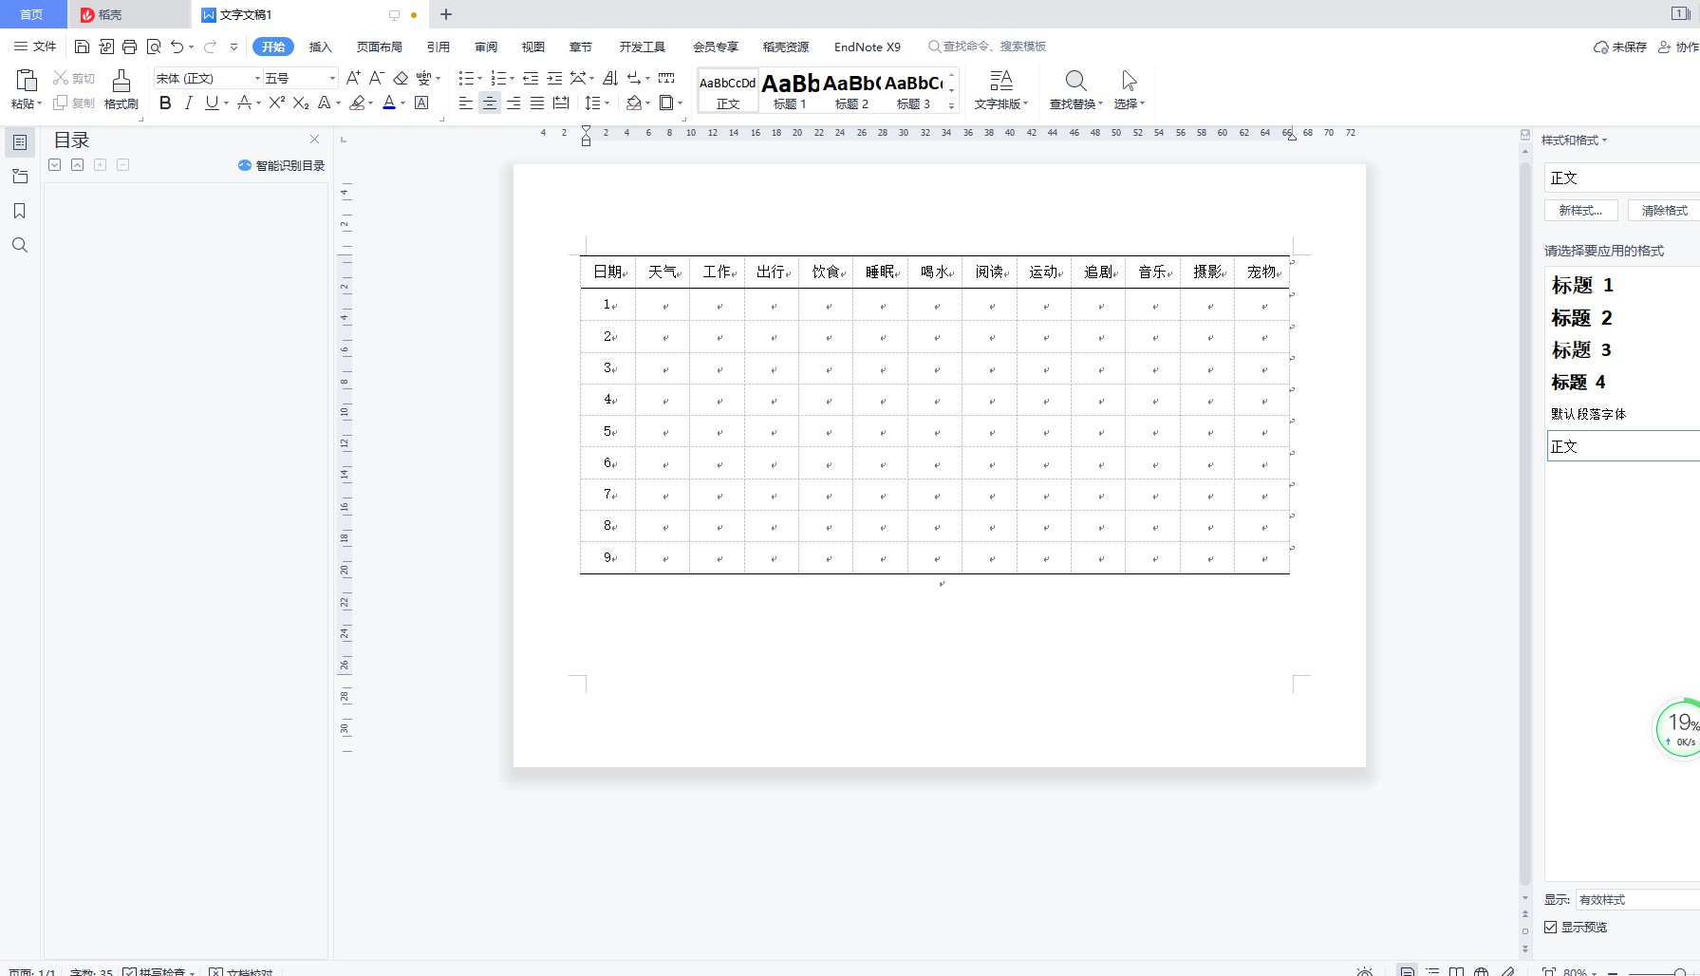Viewport: 1700px width, 976px height.
Task: Open the References tab
Action: (x=439, y=47)
